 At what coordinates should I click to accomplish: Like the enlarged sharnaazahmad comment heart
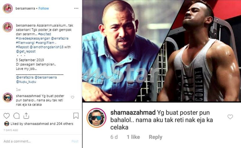230,117
